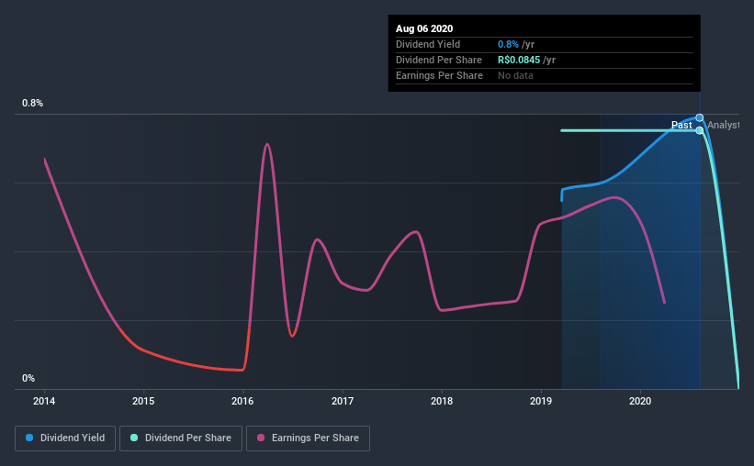
Task: Click the blue Dividend Yield legend dot
Action: click(x=29, y=438)
